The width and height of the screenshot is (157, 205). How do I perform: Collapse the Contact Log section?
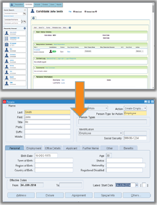pyautogui.click(x=34, y=59)
